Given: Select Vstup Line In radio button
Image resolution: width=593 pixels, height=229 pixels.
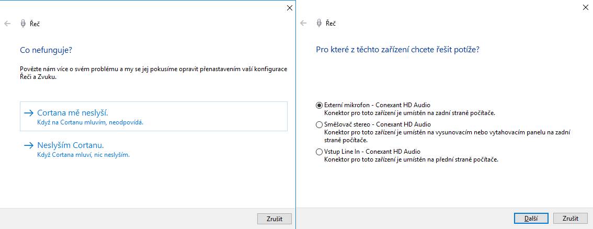Looking at the screenshot, I should click(x=319, y=152).
